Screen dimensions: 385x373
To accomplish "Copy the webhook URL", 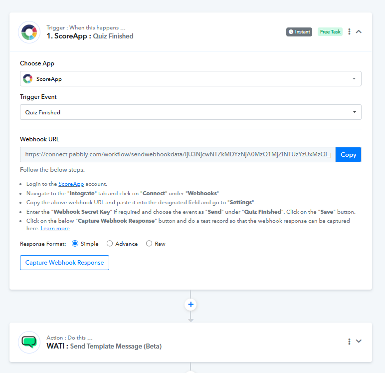I will click(x=348, y=155).
